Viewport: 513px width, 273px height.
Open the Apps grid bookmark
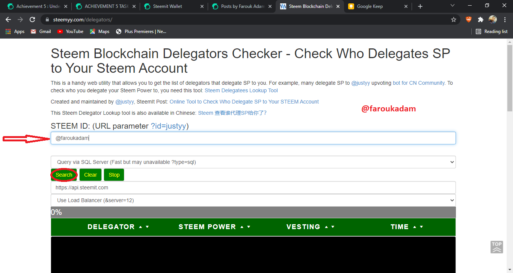[x=15, y=31]
